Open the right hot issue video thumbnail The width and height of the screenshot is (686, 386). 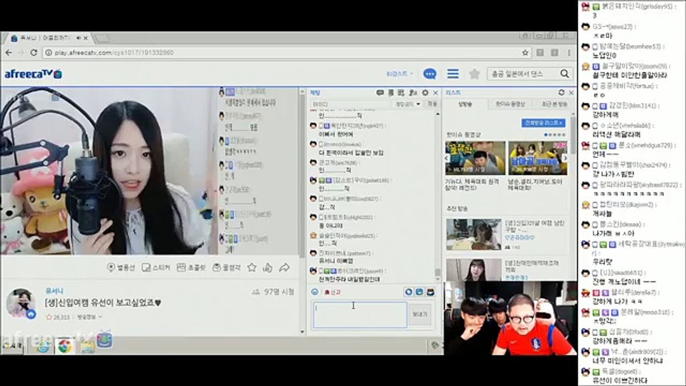pos(538,158)
